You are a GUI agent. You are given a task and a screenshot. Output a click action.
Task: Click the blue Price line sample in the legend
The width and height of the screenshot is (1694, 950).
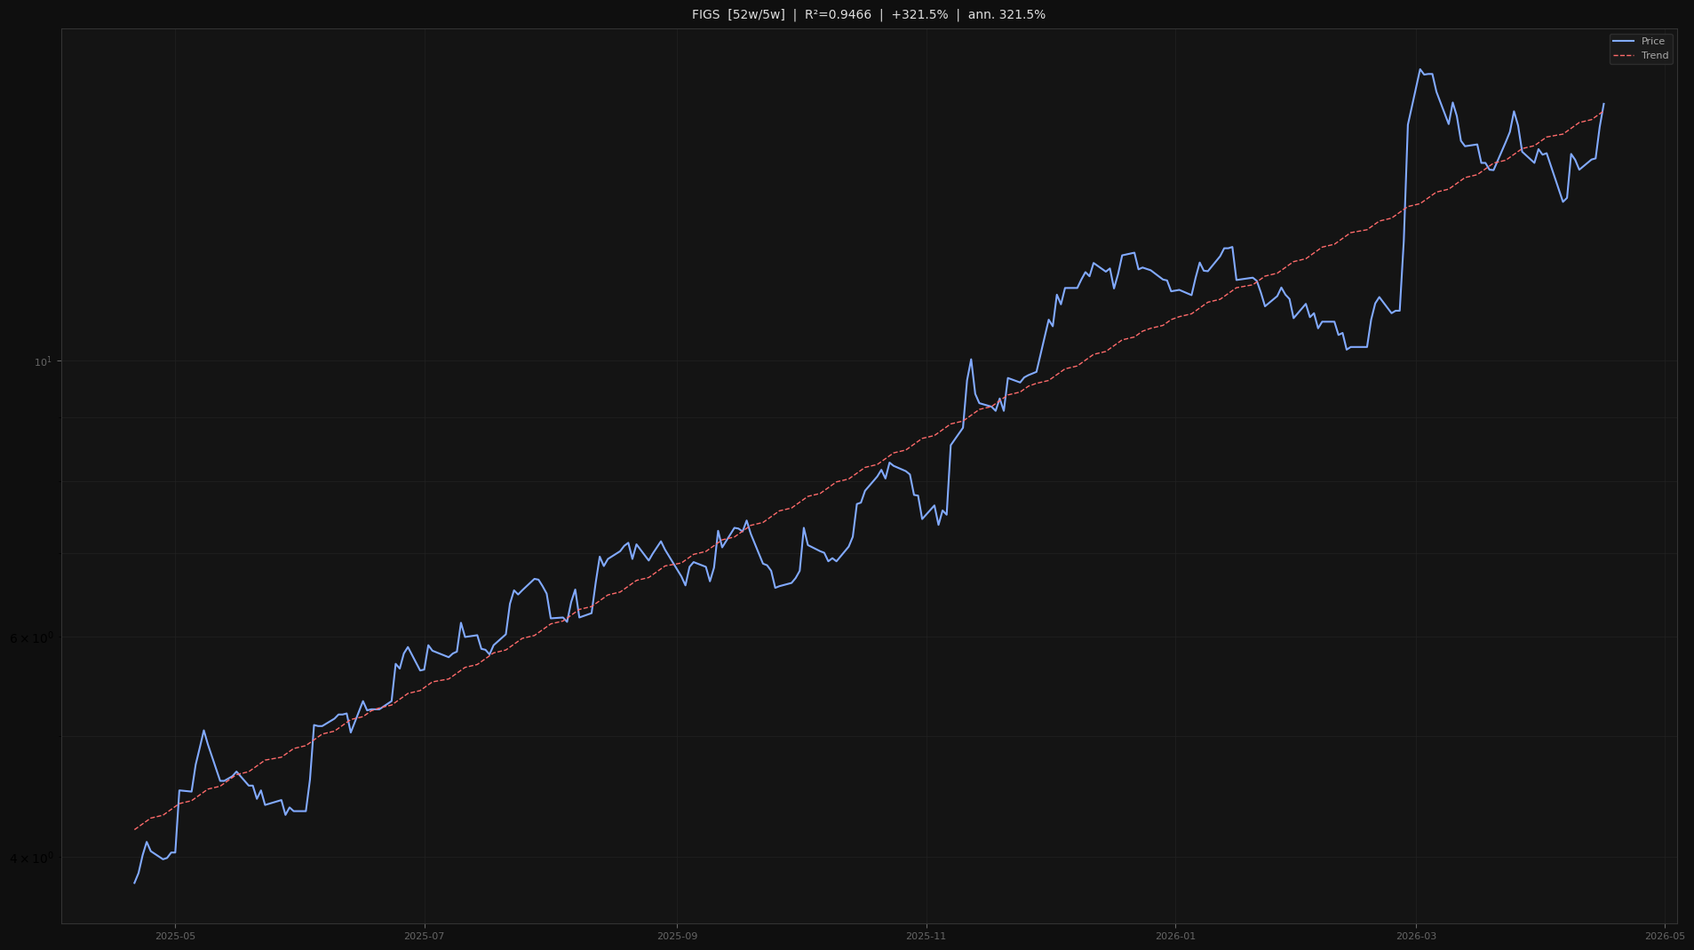(1625, 41)
